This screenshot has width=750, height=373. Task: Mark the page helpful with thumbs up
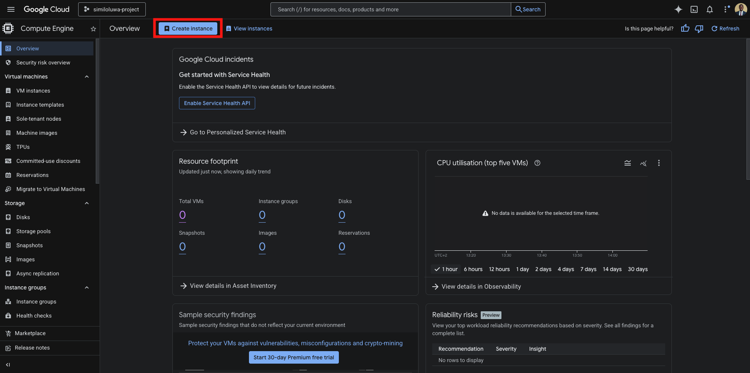pyautogui.click(x=685, y=28)
